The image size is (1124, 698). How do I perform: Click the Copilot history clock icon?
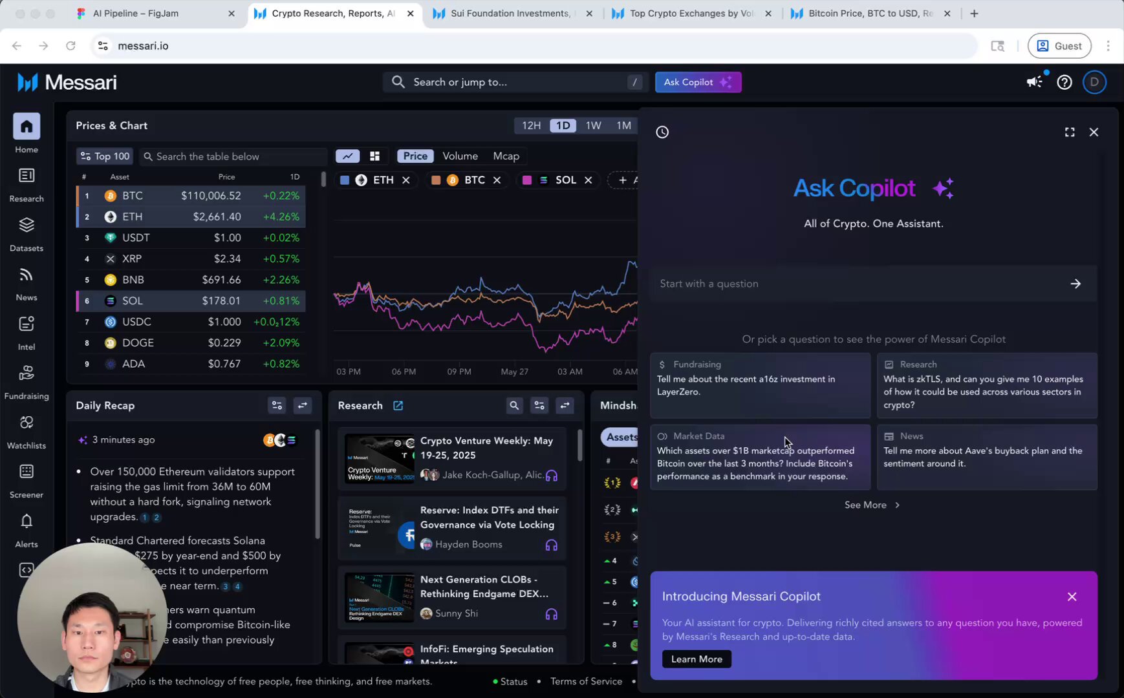click(662, 132)
